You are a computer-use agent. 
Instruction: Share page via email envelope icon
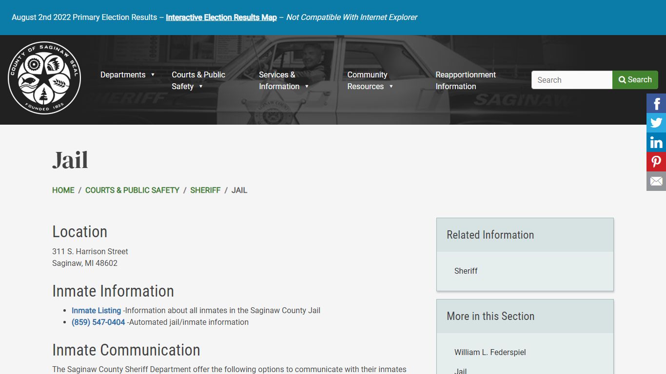point(656,181)
